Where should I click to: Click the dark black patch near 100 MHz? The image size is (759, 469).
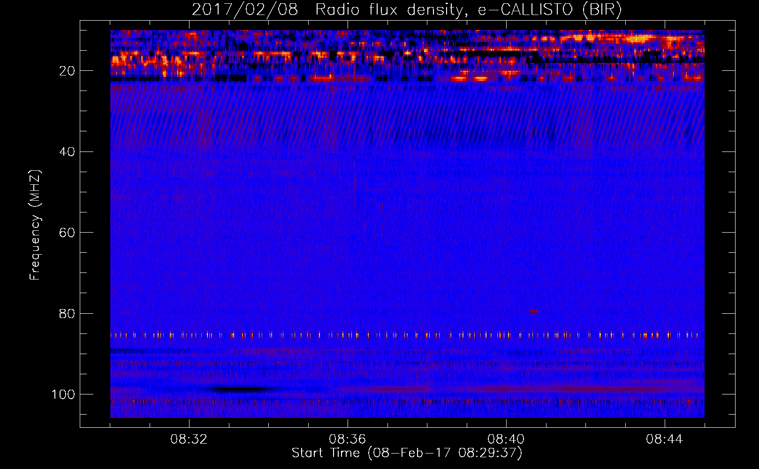point(240,389)
